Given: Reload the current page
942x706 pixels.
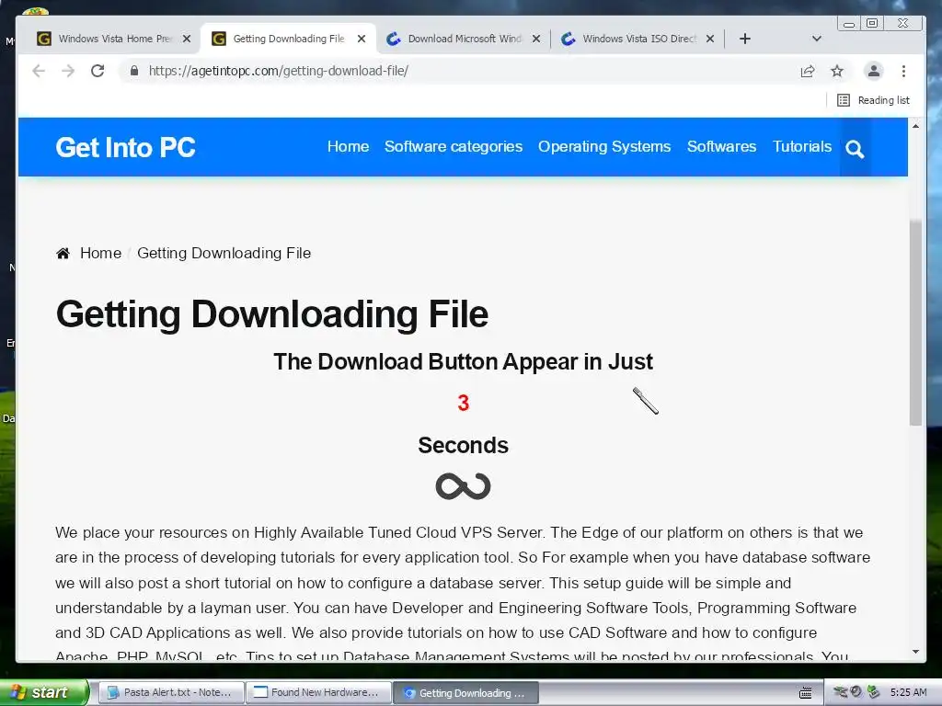Looking at the screenshot, I should 98,71.
